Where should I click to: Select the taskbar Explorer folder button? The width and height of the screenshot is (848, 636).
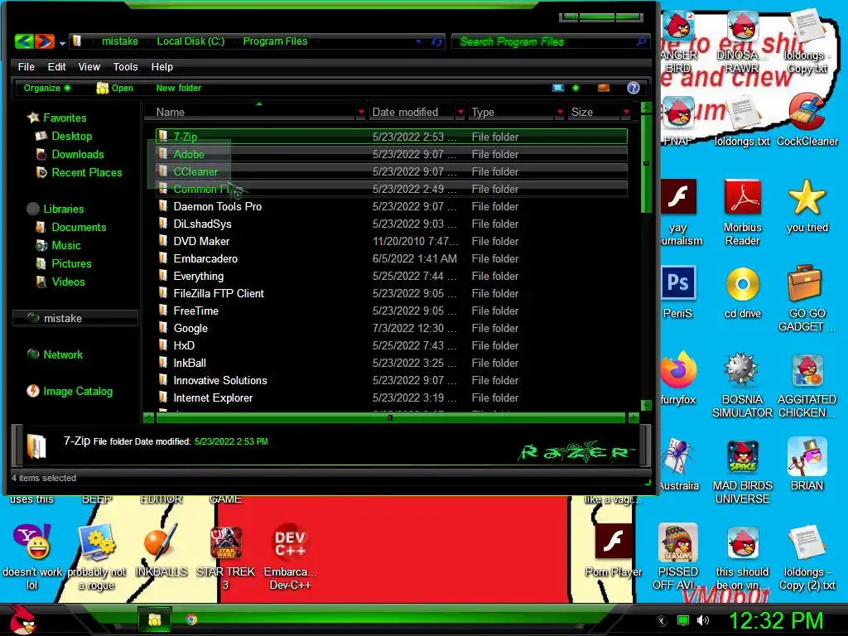tap(155, 619)
